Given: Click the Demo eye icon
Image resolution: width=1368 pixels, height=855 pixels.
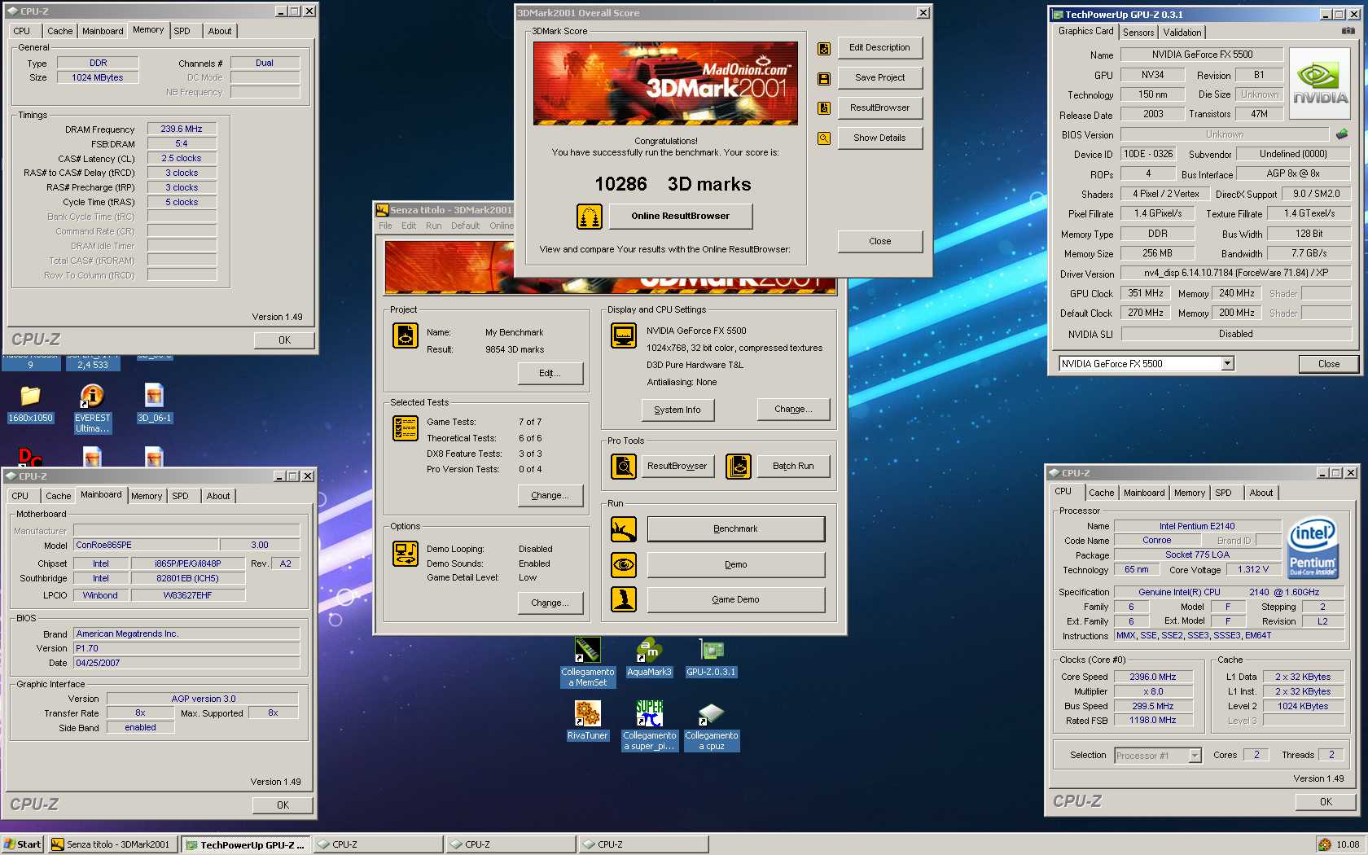Looking at the screenshot, I should click(624, 564).
